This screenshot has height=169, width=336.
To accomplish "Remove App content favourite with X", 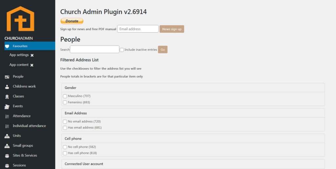I will tap(32, 65).
